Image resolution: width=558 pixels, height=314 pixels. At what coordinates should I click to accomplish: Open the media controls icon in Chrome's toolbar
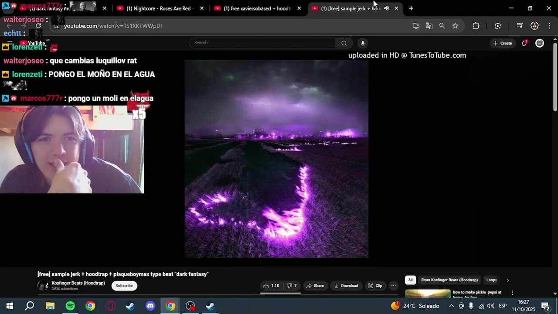[x=519, y=26]
